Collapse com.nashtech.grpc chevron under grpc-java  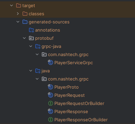click(x=37, y=54)
